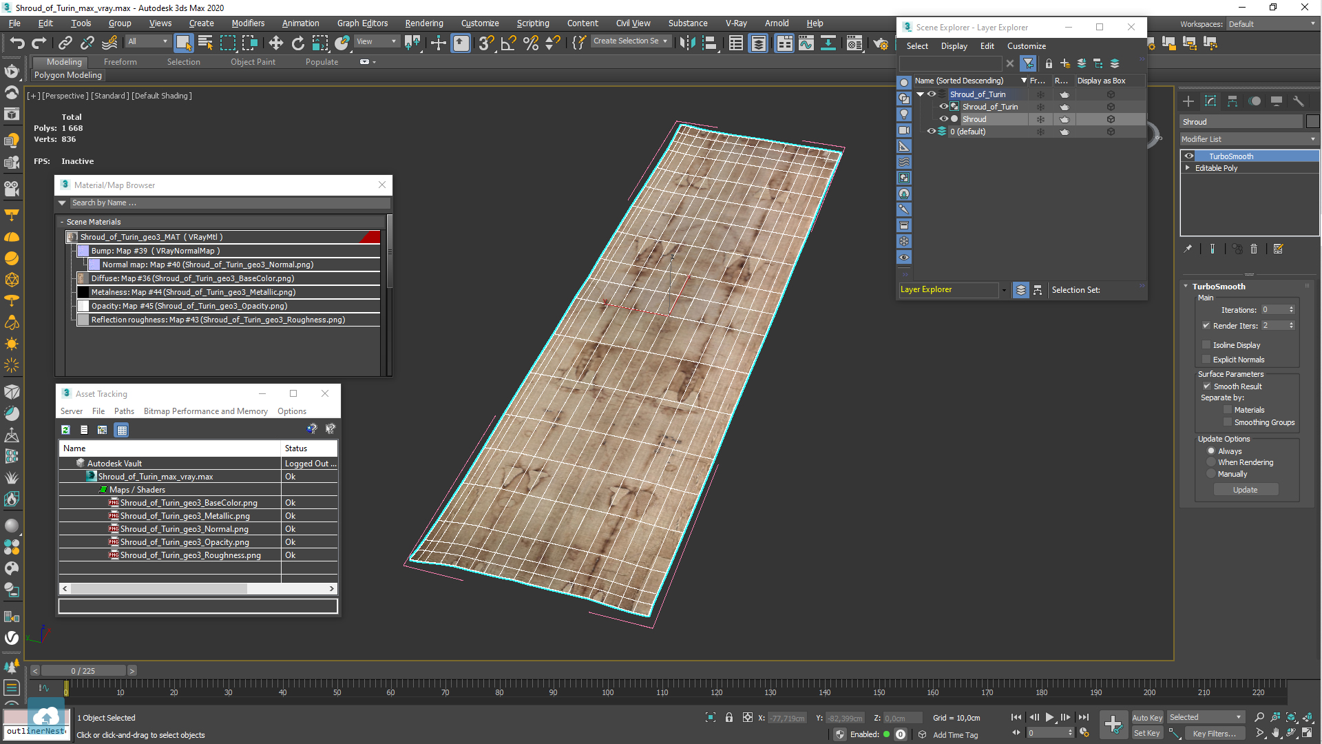This screenshot has width=1322, height=744.
Task: Select When Rendering update option
Action: pyautogui.click(x=1211, y=462)
